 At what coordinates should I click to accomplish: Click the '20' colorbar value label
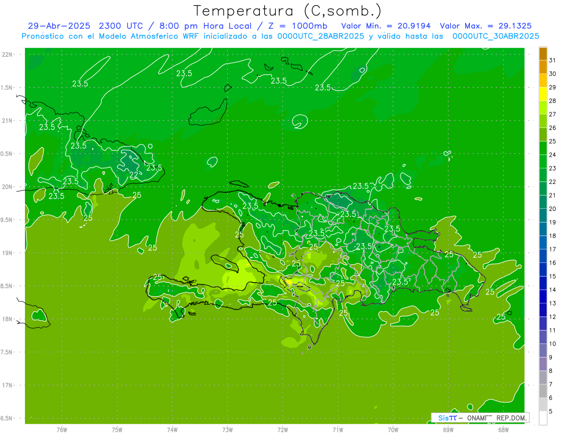pos(553,209)
